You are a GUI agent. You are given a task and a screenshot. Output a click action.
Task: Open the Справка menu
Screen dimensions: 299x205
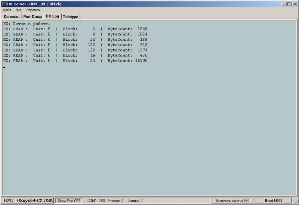click(x=33, y=10)
